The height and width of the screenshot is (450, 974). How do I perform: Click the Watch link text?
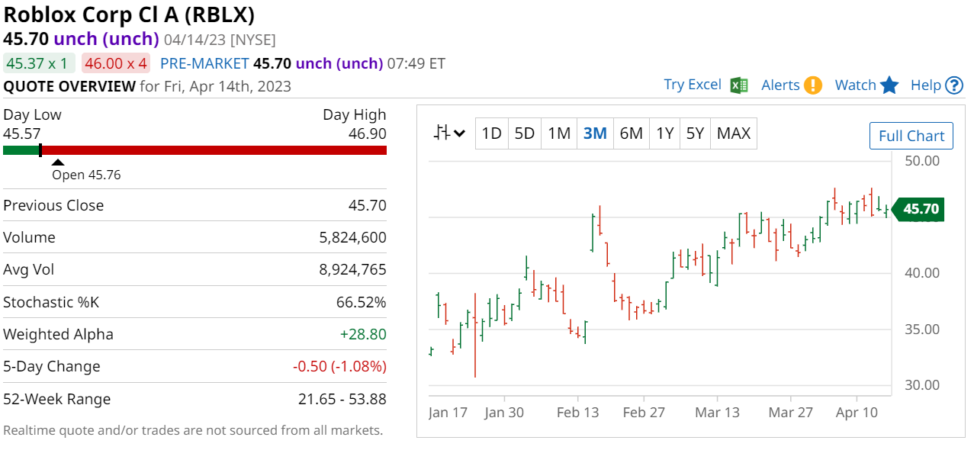pyautogui.click(x=855, y=85)
